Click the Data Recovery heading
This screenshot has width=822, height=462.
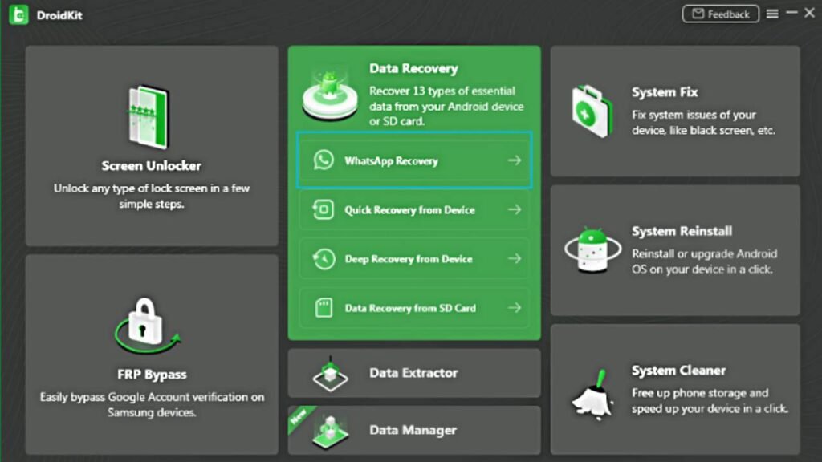coord(413,69)
